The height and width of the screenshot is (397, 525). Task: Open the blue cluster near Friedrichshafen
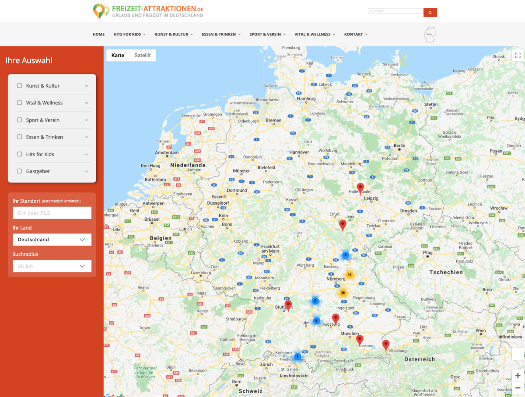[297, 356]
